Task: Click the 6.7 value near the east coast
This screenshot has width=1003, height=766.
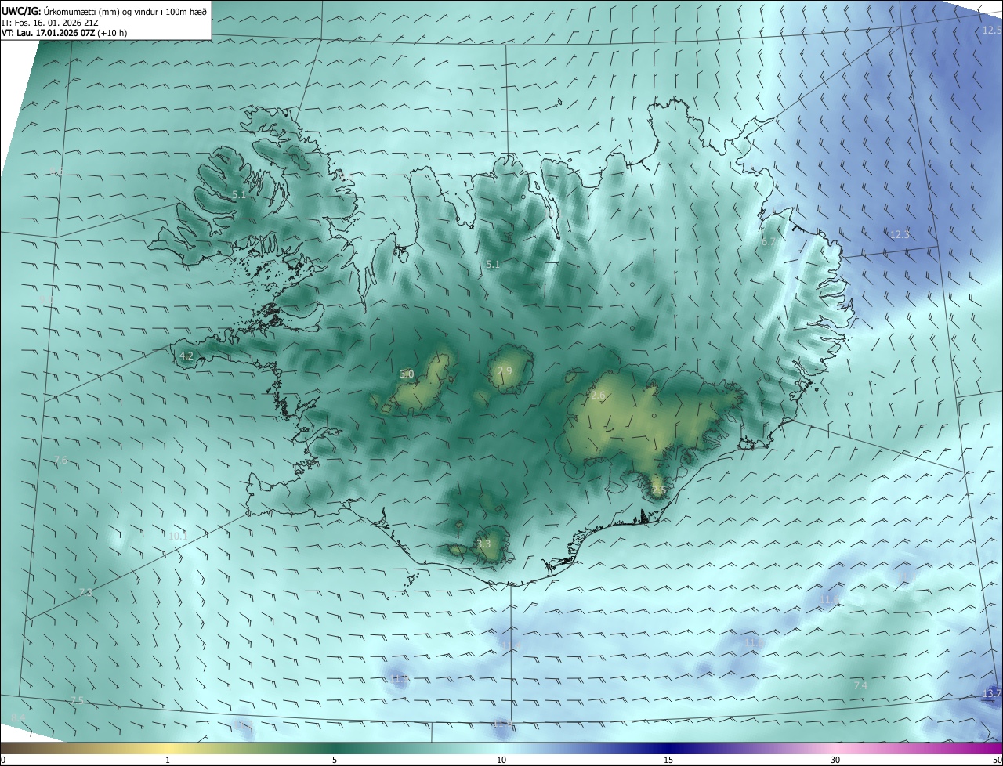Action: [x=769, y=242]
